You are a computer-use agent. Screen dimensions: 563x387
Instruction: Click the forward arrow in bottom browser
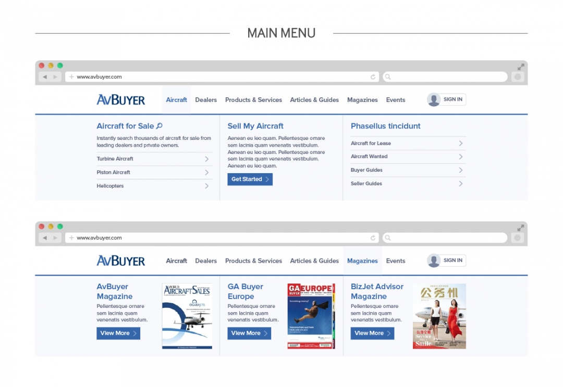pos(55,238)
